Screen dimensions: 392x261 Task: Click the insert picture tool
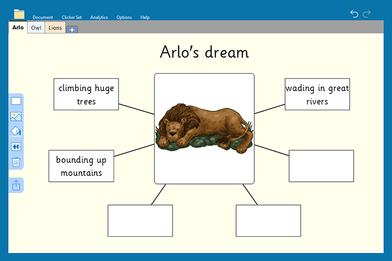click(x=16, y=116)
